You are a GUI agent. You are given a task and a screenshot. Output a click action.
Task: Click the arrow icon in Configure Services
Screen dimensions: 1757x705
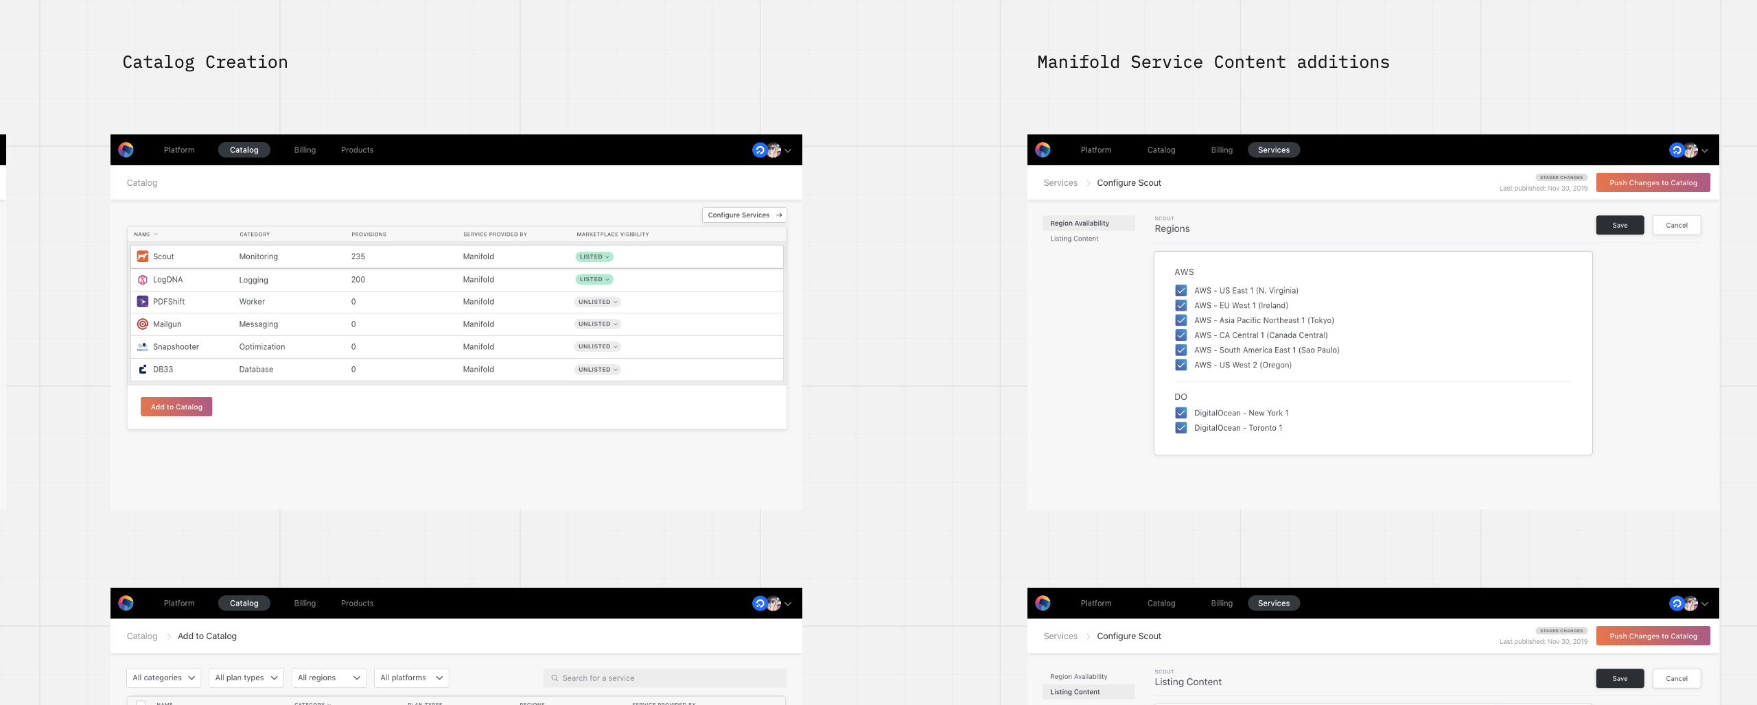[x=779, y=215]
